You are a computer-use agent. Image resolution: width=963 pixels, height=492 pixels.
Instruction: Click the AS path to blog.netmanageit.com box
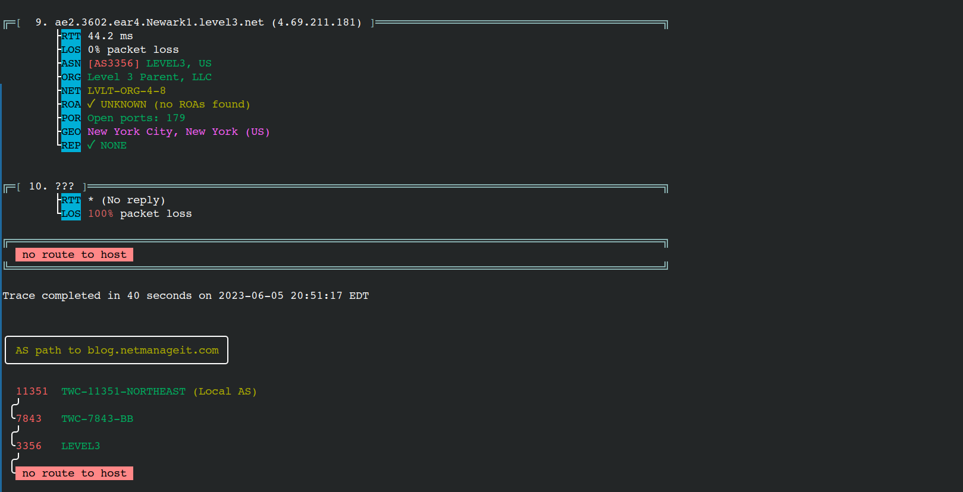[x=117, y=351]
